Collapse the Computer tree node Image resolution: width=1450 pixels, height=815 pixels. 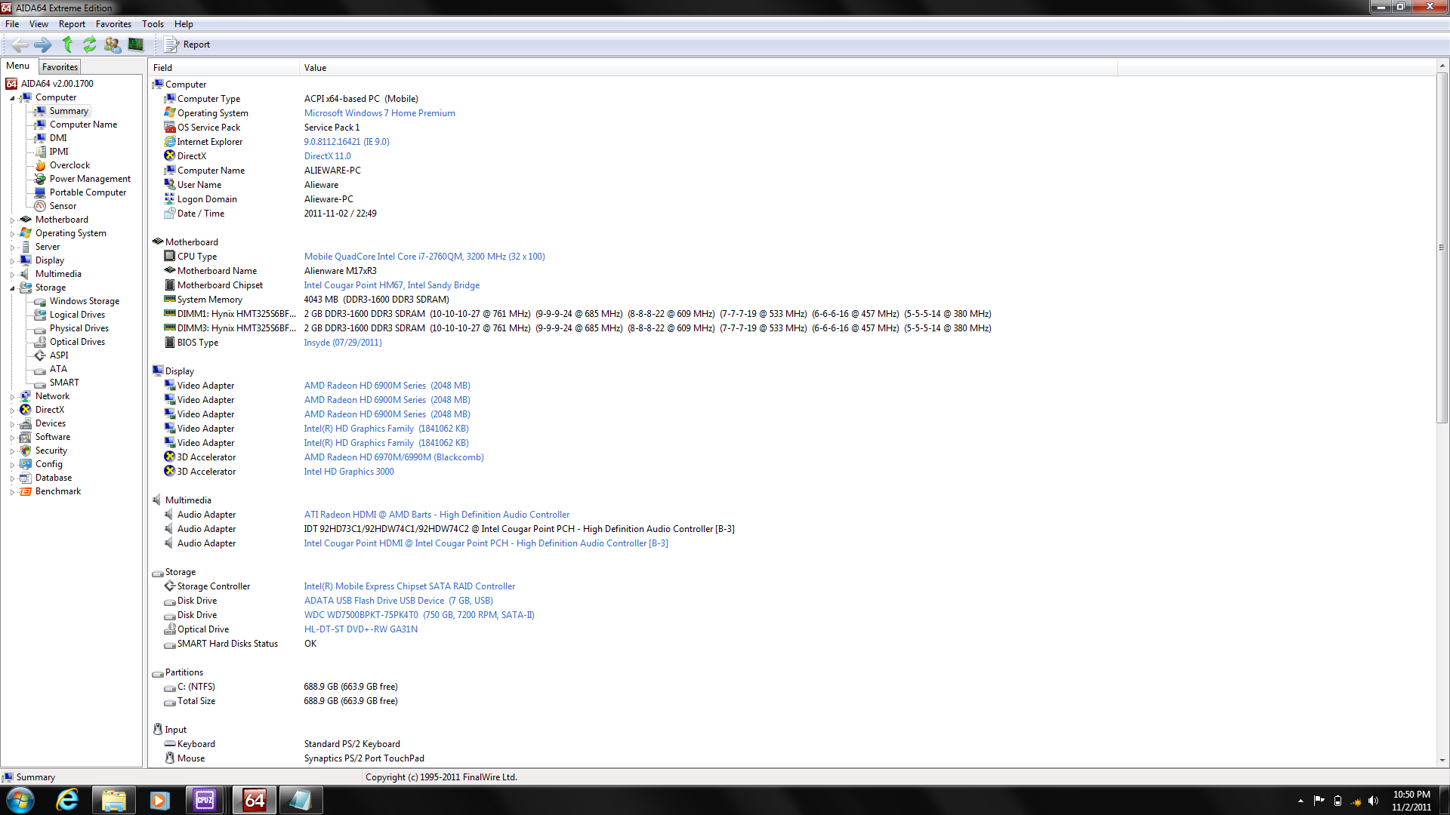(12, 98)
